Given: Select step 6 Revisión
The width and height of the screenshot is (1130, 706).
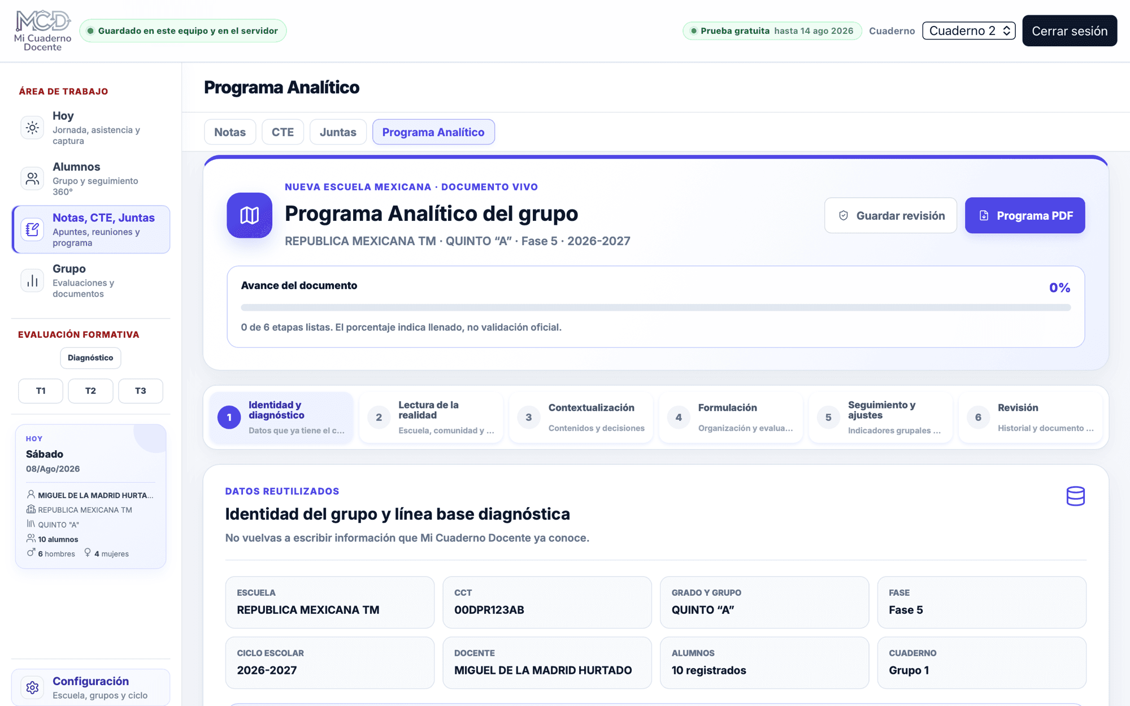Looking at the screenshot, I should click(1031, 417).
